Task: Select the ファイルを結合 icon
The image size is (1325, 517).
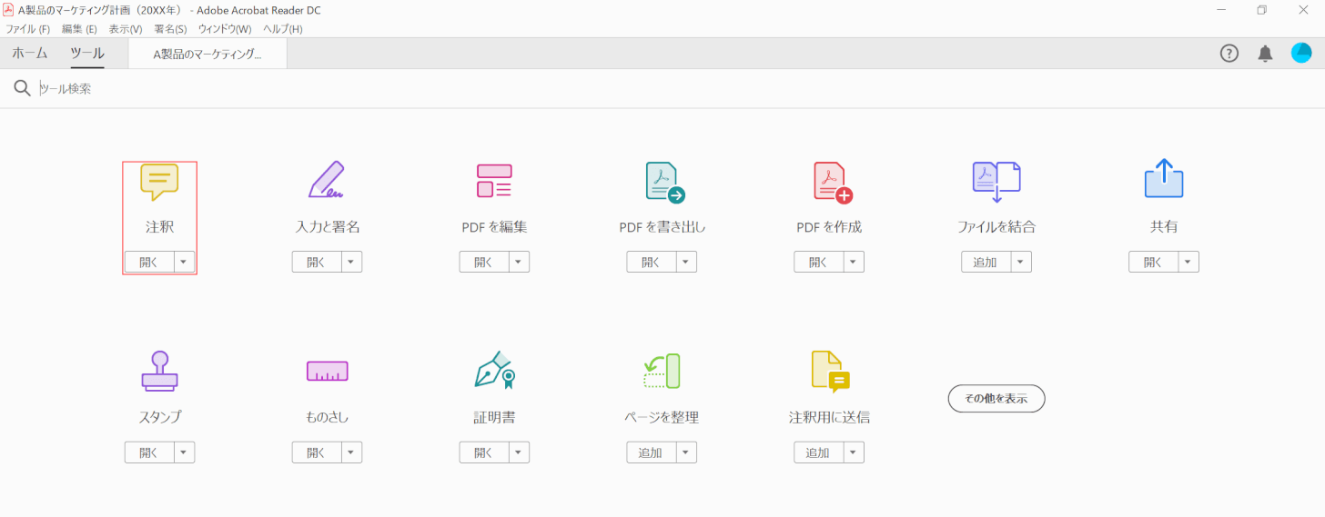Action: click(x=996, y=182)
